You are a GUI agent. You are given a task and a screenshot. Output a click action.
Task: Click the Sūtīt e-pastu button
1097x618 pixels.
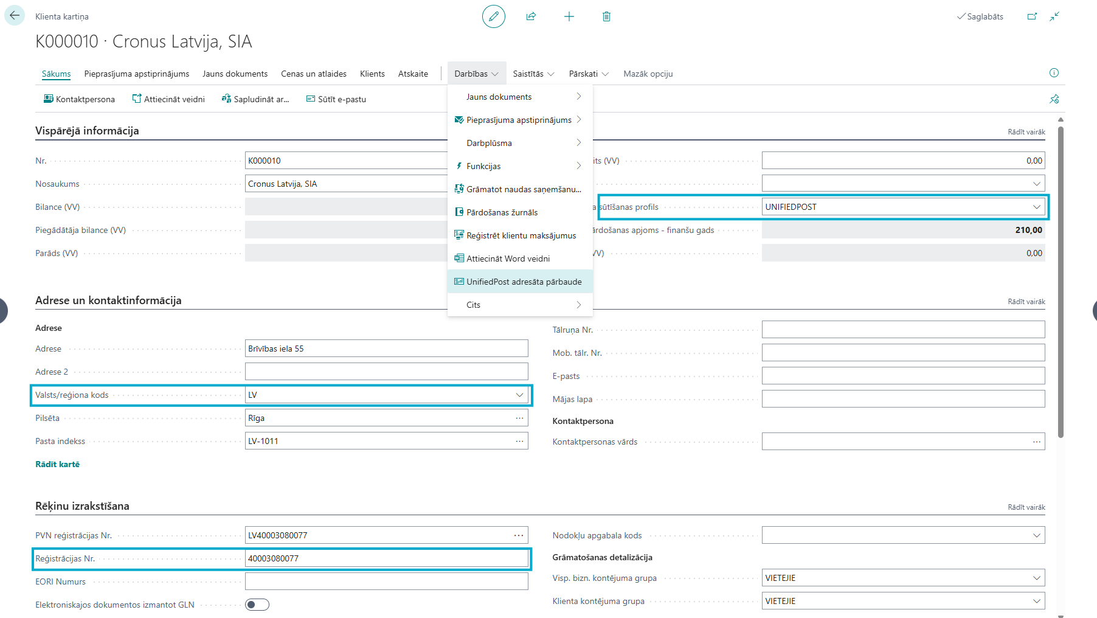(x=336, y=99)
